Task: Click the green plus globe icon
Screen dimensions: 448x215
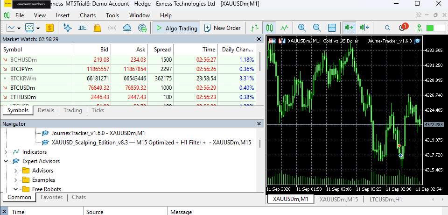Action: (142, 28)
